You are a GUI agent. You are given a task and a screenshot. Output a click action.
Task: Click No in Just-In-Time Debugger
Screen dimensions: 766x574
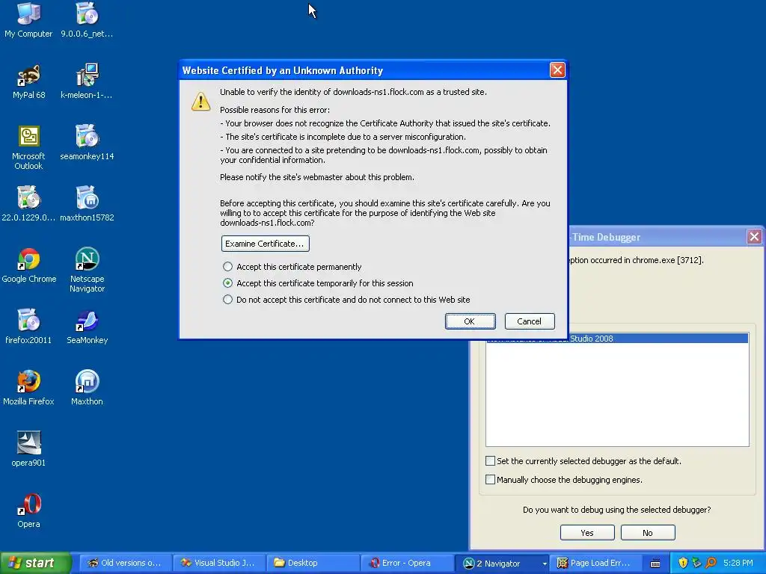point(648,532)
